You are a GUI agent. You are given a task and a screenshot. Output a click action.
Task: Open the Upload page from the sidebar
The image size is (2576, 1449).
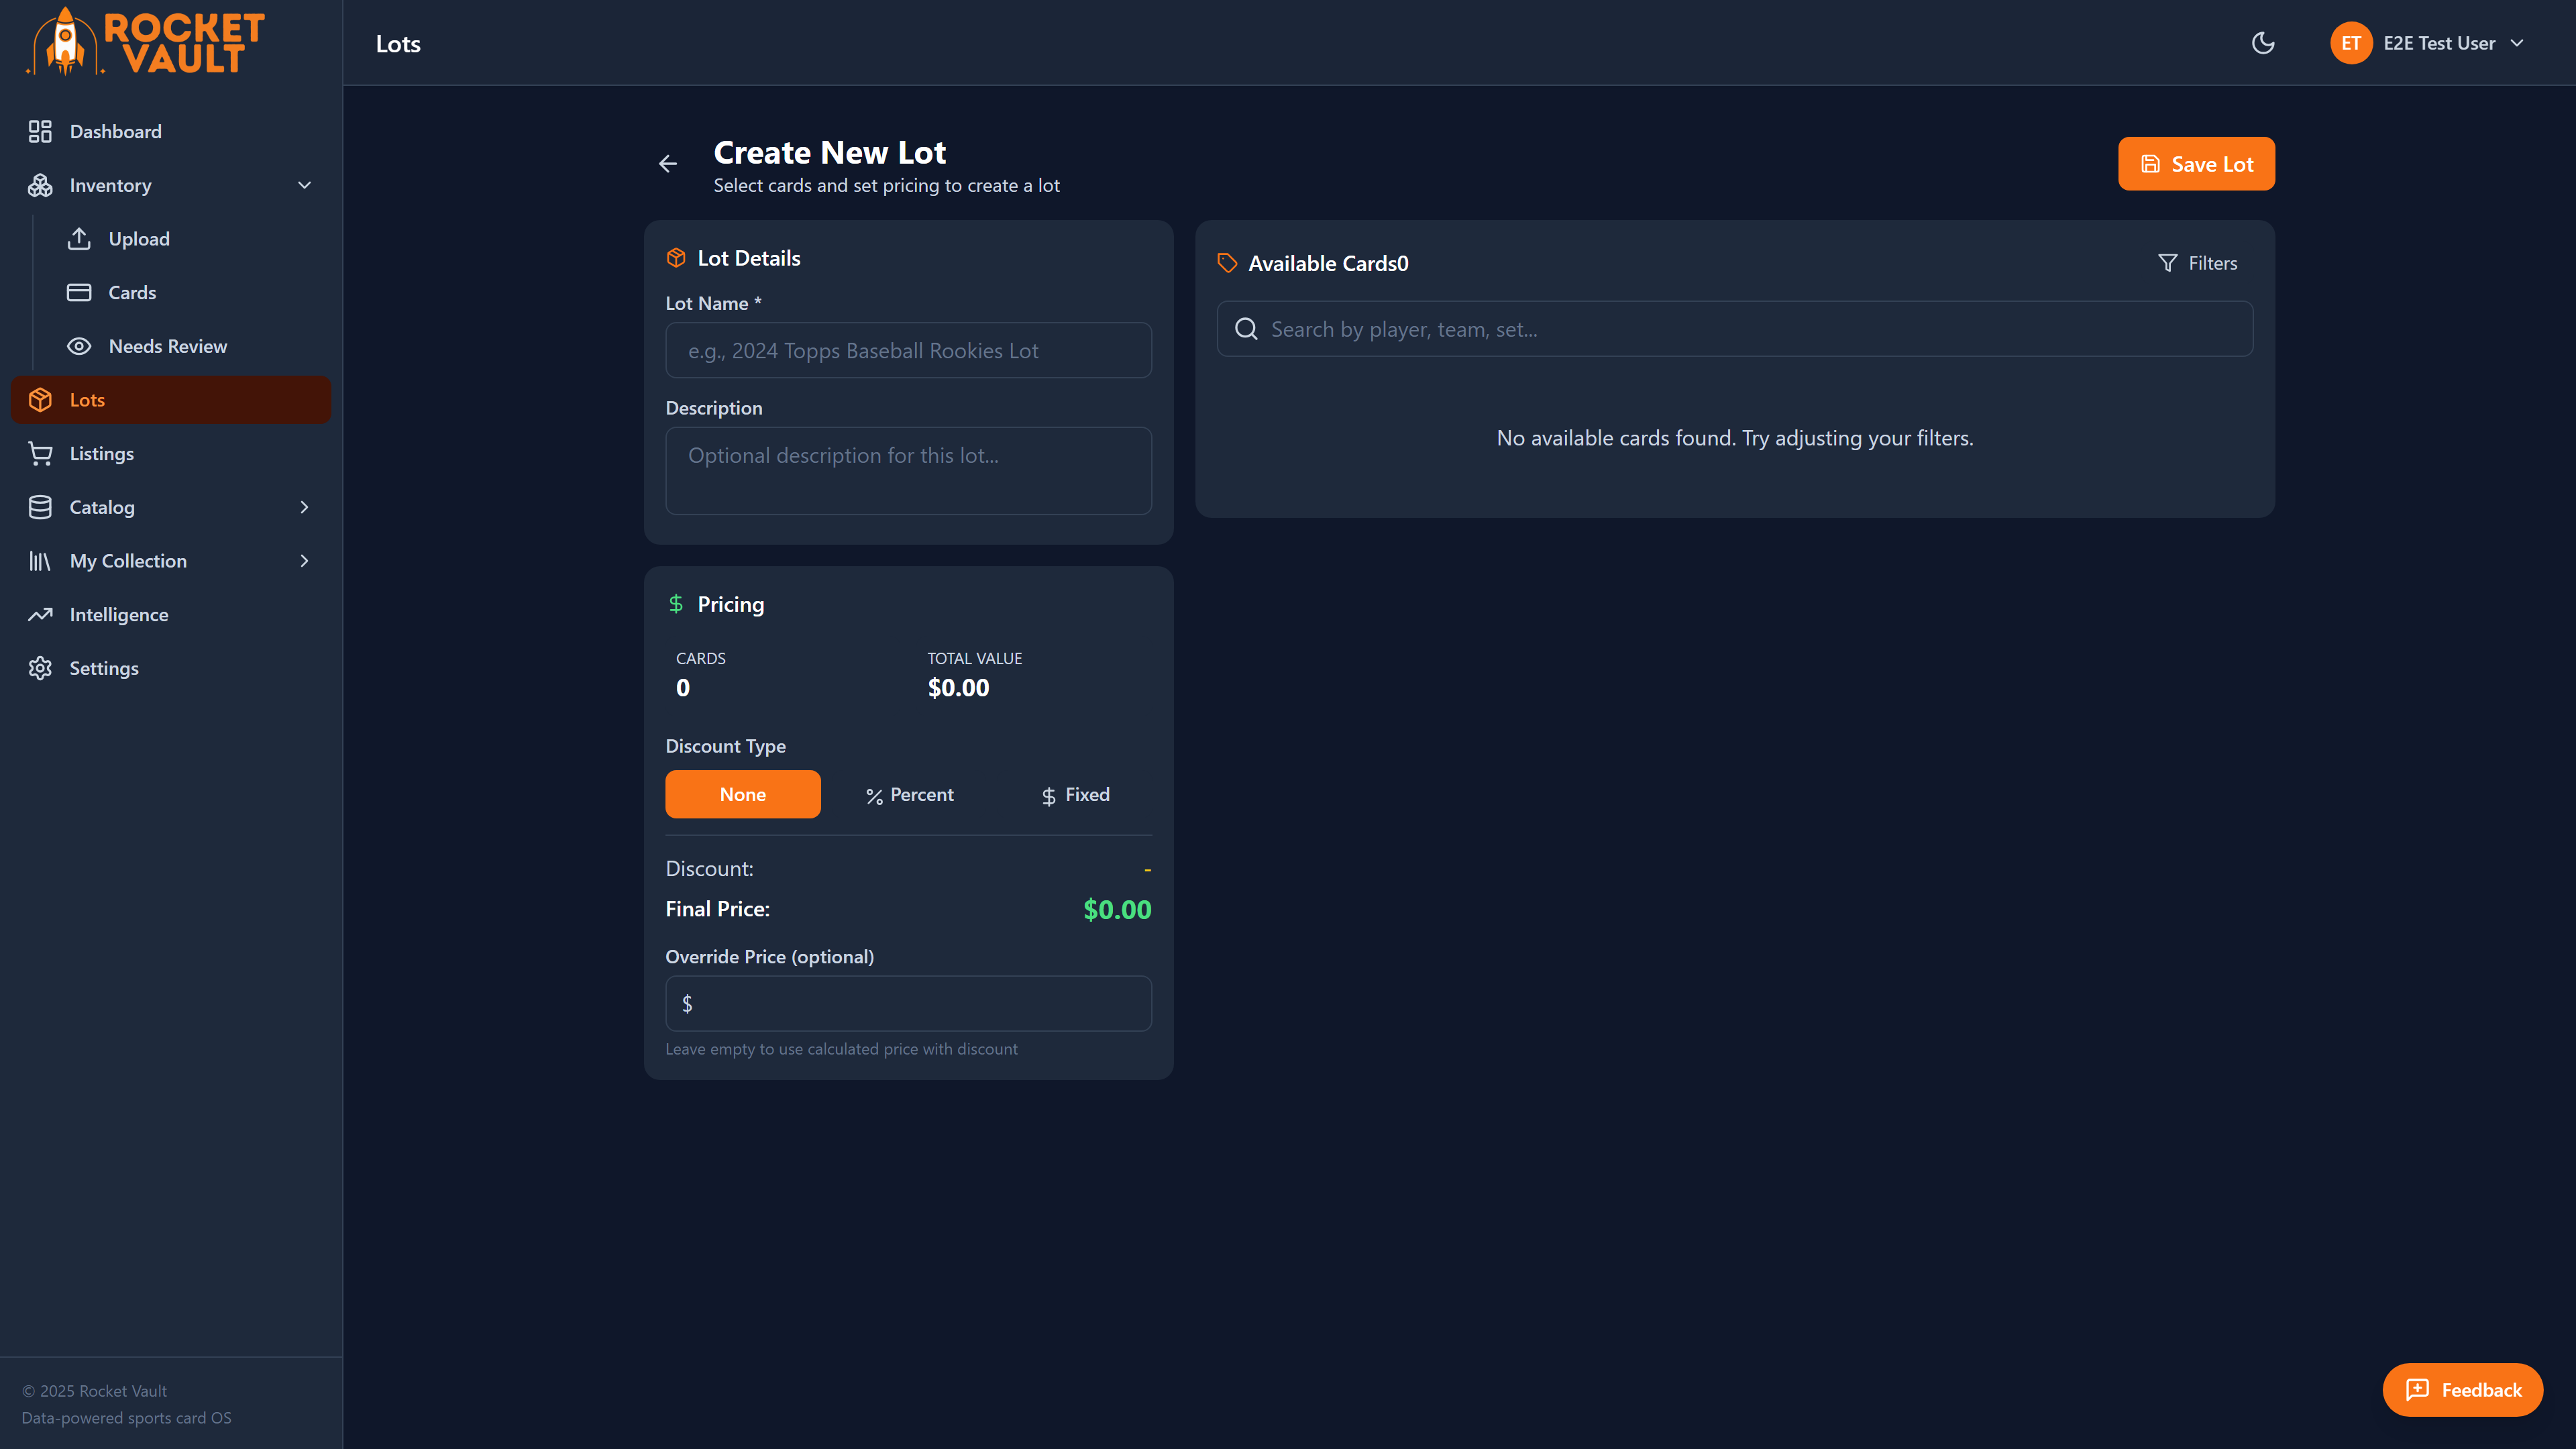point(138,238)
